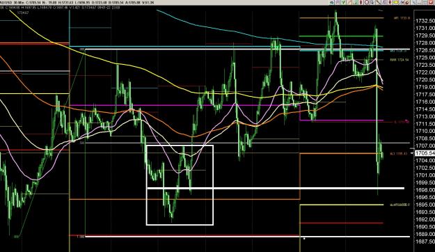The image size is (435, 252).
Task: Click 1732.50 on the price axis
Action: pyautogui.click(x=425, y=21)
